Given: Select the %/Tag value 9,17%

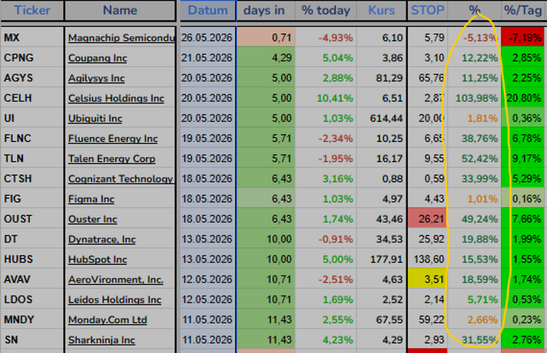Looking at the screenshot, I should [523, 159].
